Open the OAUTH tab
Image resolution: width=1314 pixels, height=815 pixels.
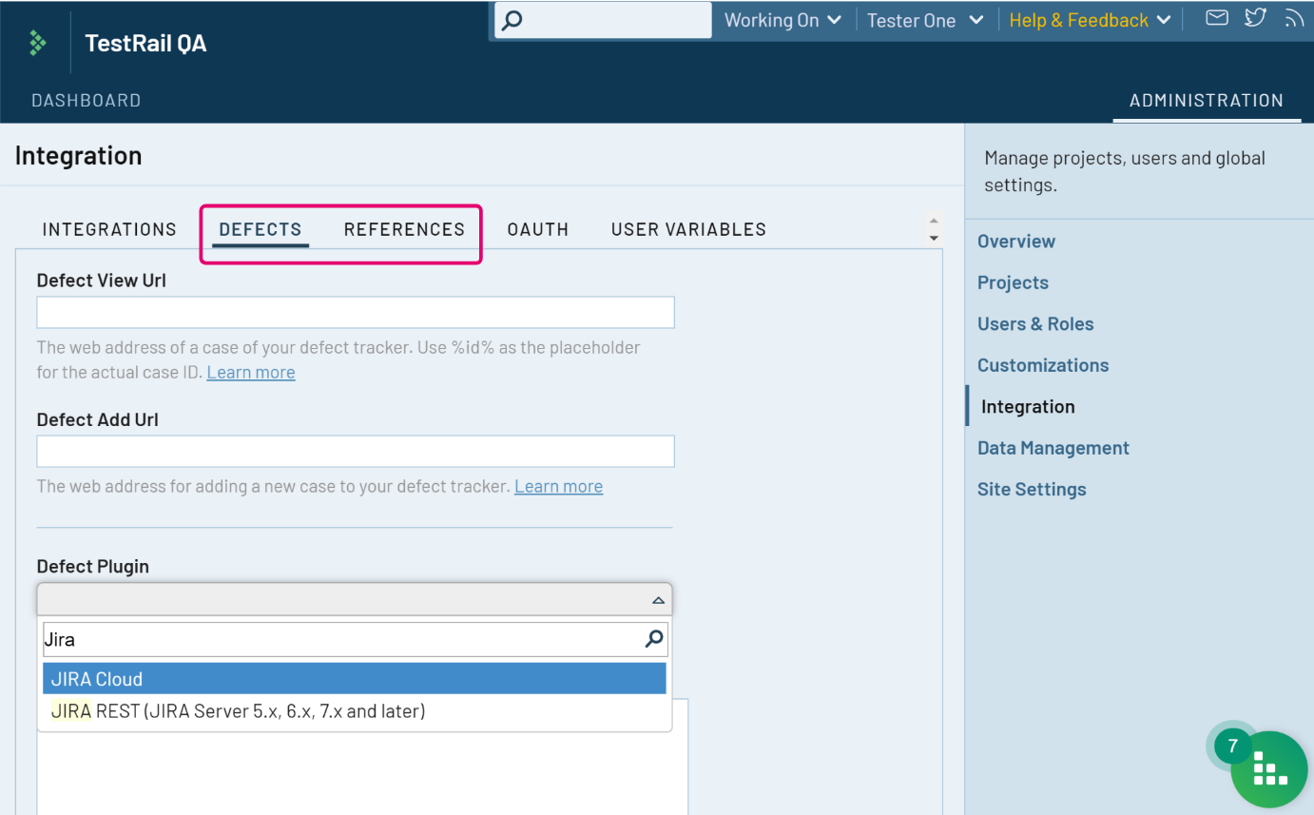click(x=537, y=229)
